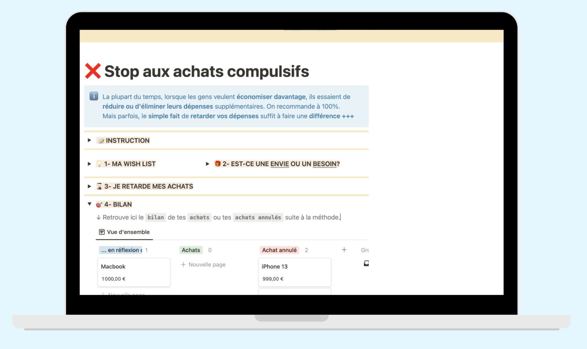Screen dimensions: 587x349
Task: Click the memo emoji beside INSTRUCTION
Action: click(x=101, y=141)
